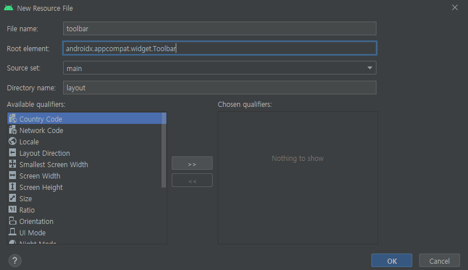
Task: Close the New Resource File window
Action: pos(454,7)
